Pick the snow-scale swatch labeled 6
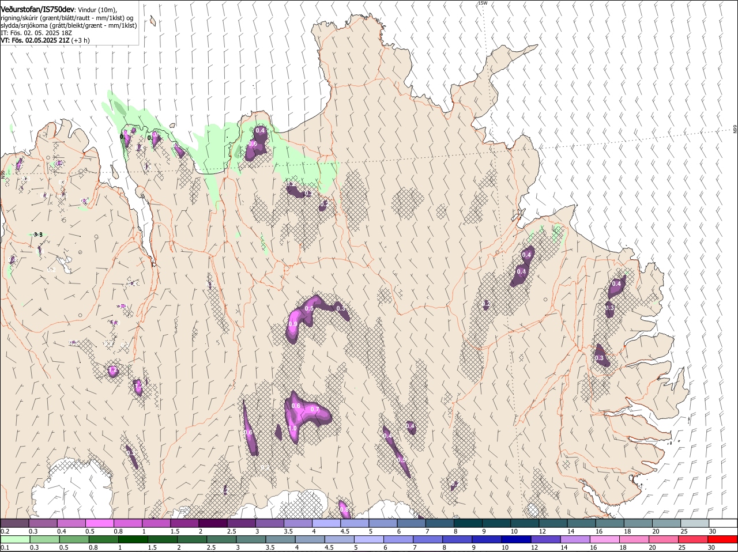738x552 pixels. (412, 523)
